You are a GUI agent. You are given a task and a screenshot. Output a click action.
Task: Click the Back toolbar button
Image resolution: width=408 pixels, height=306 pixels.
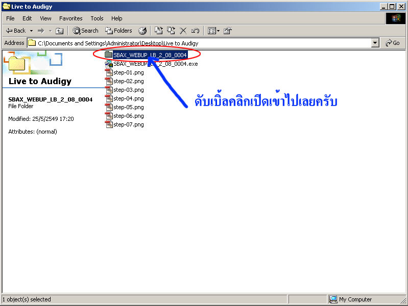[16, 31]
